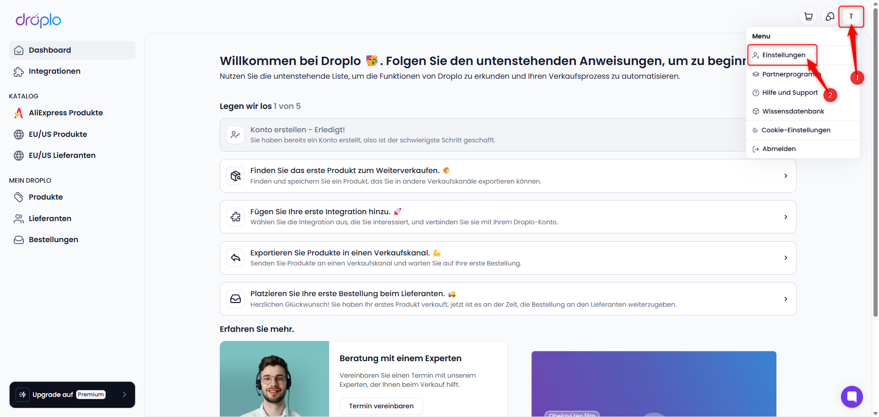Screen dimensions: 879x417
Task: Expand 'Fügen Sie Ihre erste Integration' chevron
Action: (x=786, y=217)
